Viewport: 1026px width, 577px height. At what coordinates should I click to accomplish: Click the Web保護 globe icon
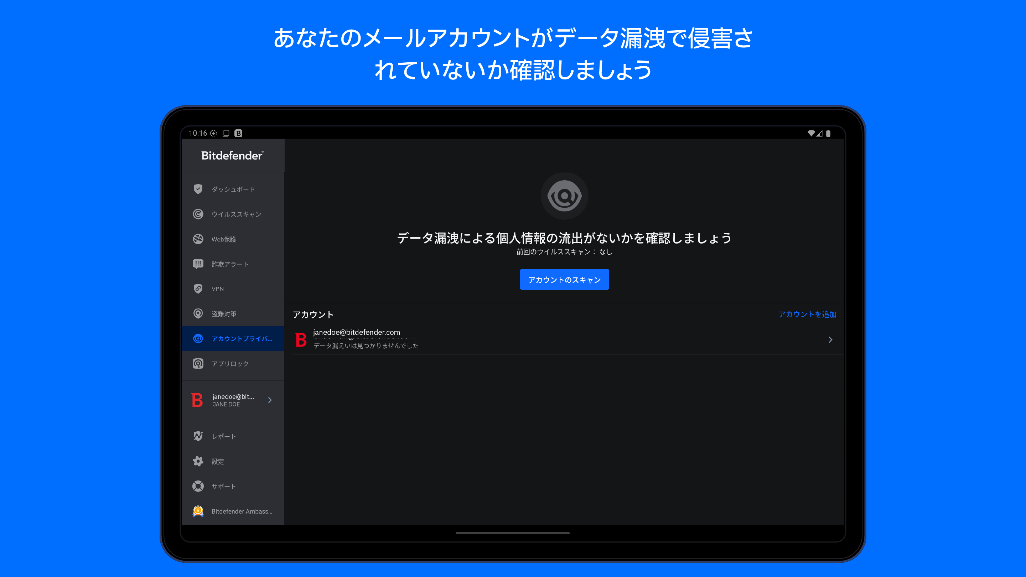pos(198,239)
